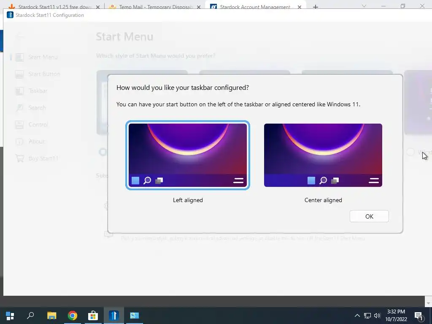The height and width of the screenshot is (324, 432).
Task: Open Buy Start11 in sidebar
Action: [x=43, y=159]
